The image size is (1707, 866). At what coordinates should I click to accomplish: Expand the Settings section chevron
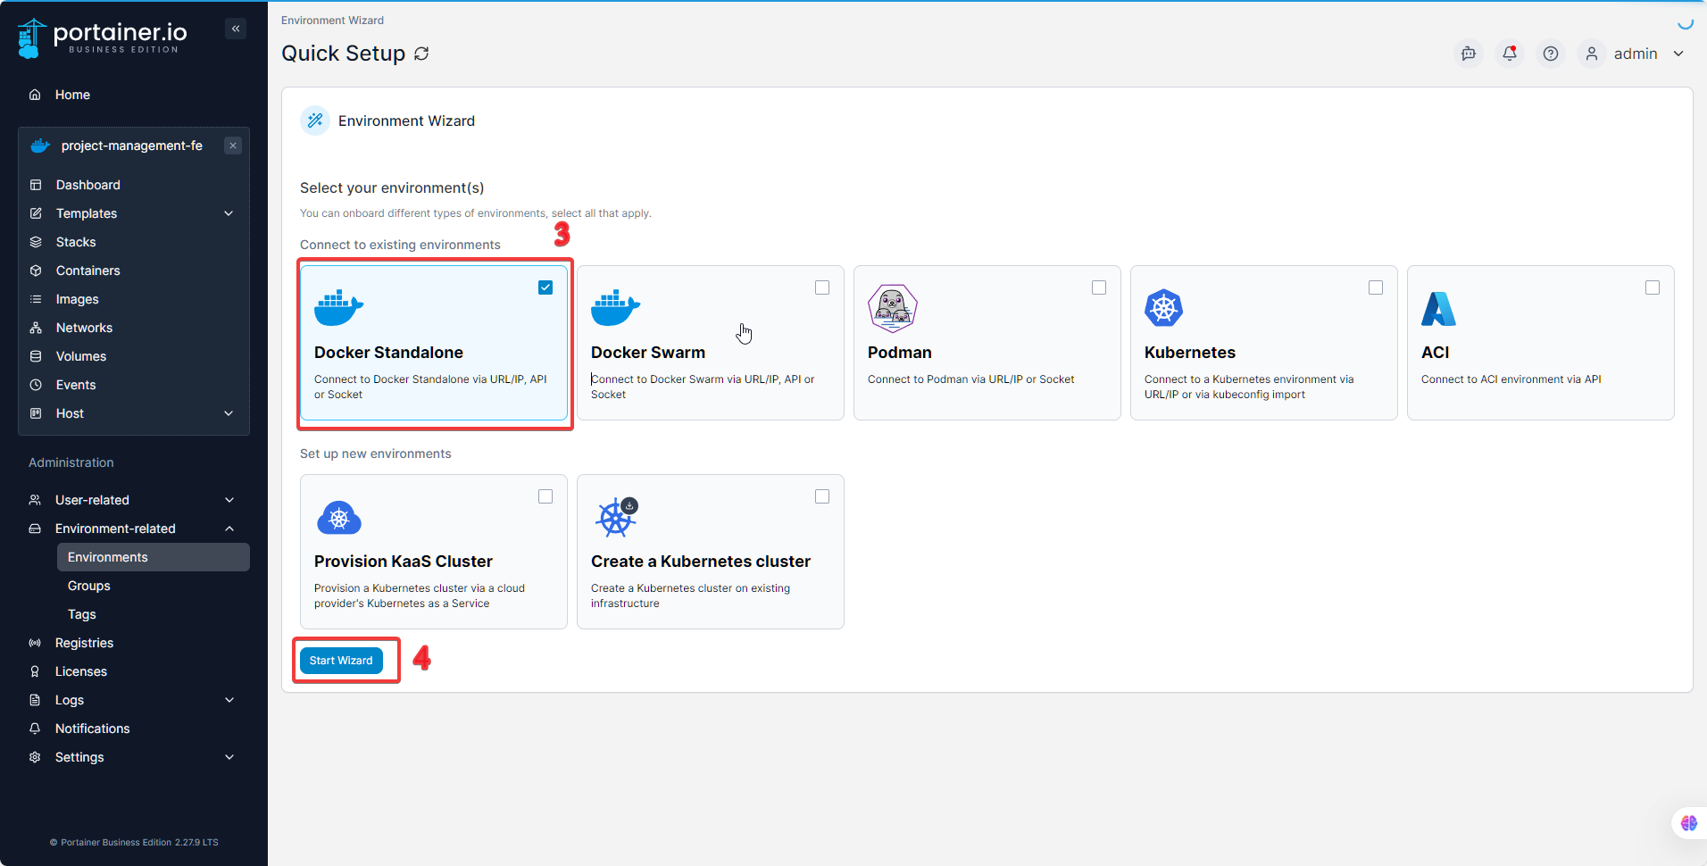(229, 757)
